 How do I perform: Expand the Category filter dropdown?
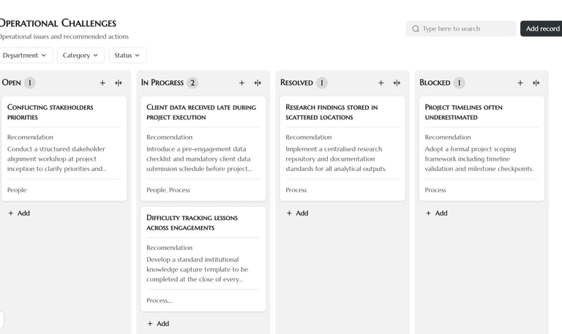(x=80, y=56)
